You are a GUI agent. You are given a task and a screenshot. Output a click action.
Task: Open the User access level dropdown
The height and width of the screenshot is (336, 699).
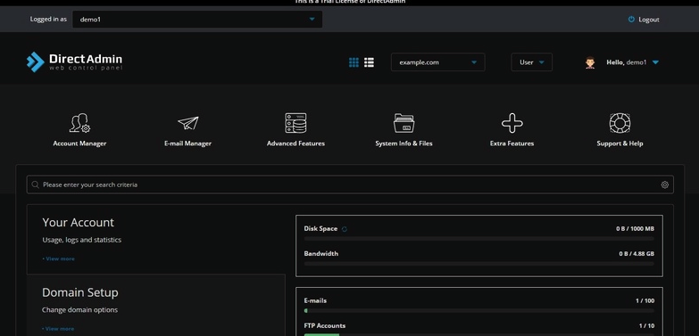click(531, 62)
